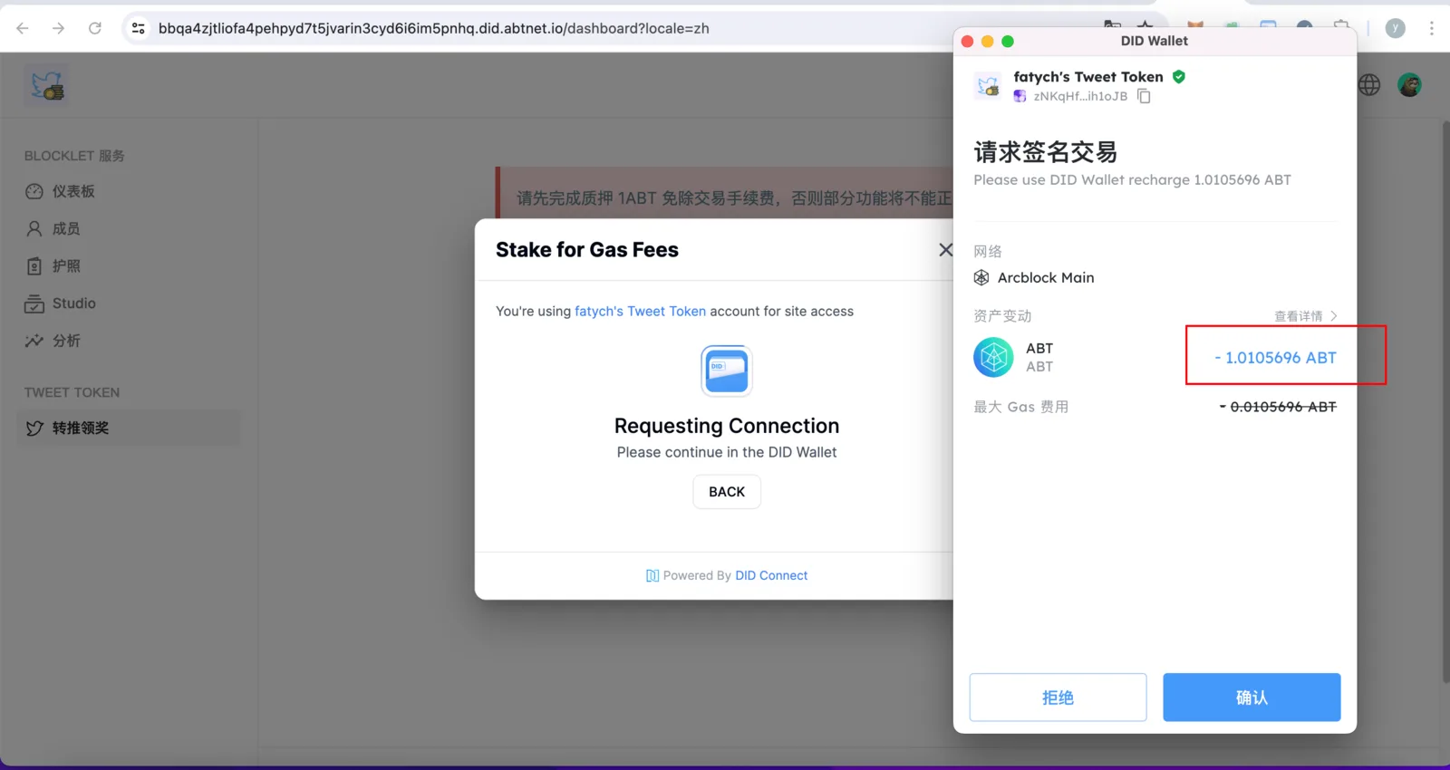
Task: Click the 'Please continue in the DID Wallet' text
Action: 727,452
